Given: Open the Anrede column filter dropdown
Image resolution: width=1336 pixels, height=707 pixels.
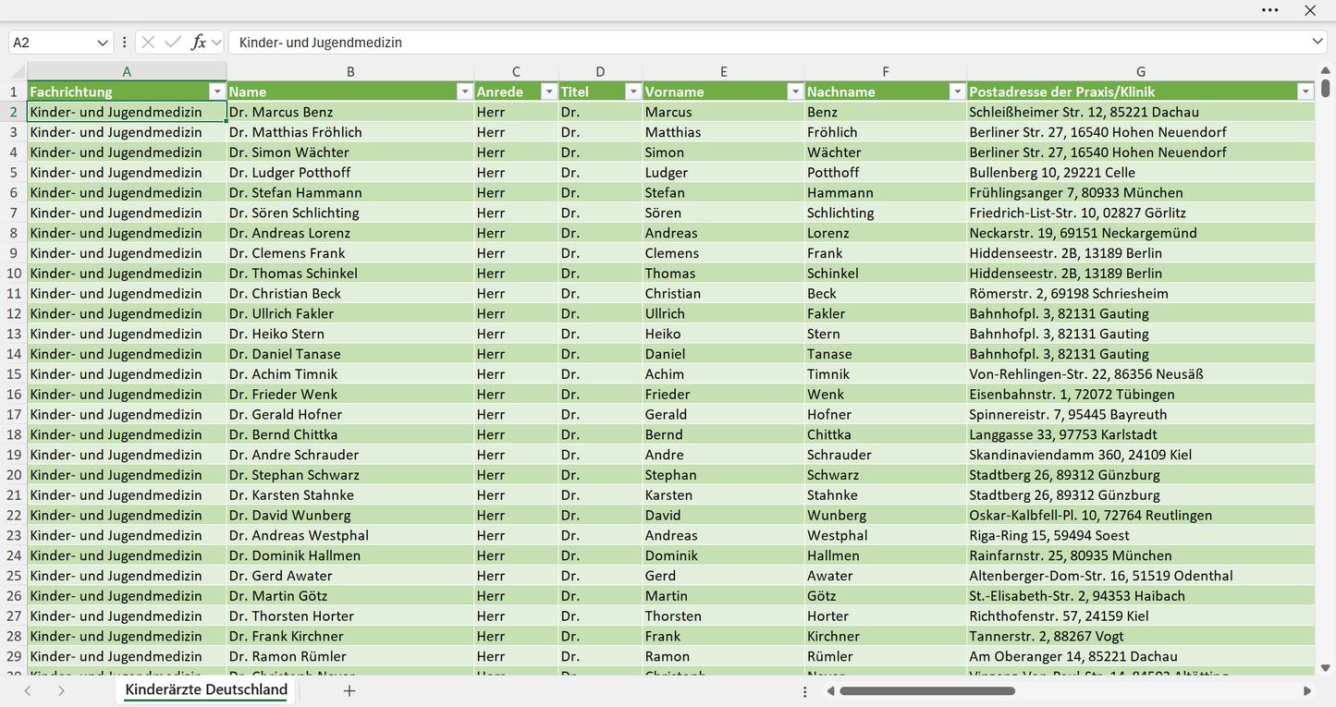Looking at the screenshot, I should pyautogui.click(x=548, y=91).
